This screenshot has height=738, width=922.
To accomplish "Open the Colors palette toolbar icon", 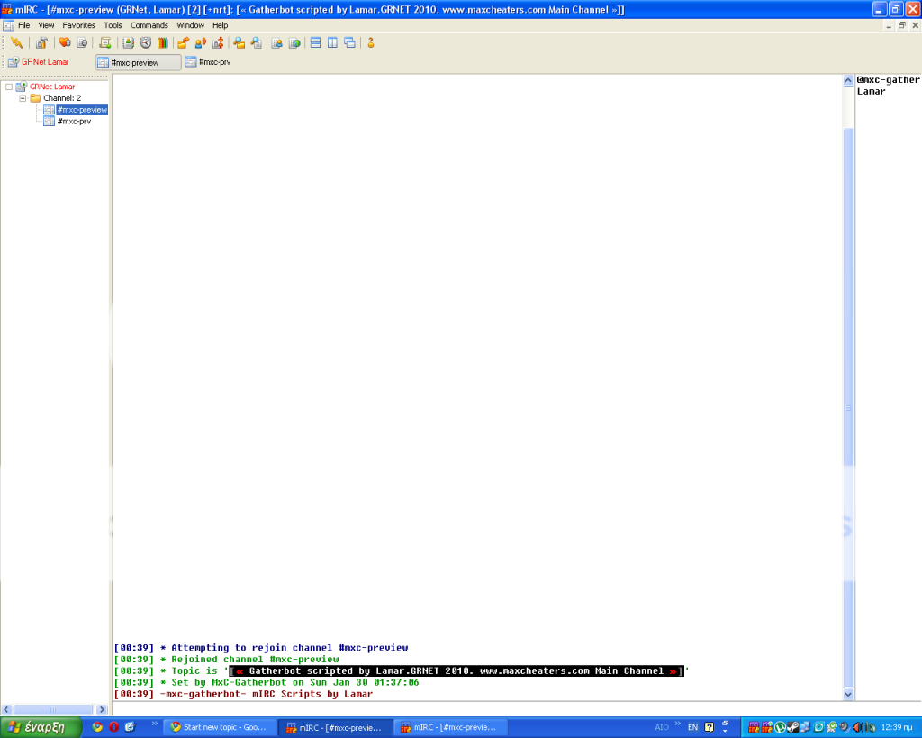I will pos(163,42).
